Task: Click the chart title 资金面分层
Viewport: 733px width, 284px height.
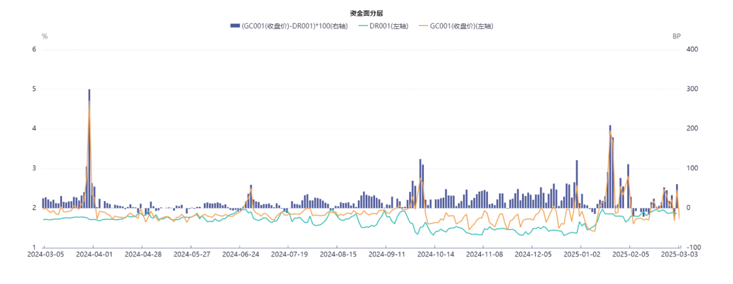Action: pos(366,13)
